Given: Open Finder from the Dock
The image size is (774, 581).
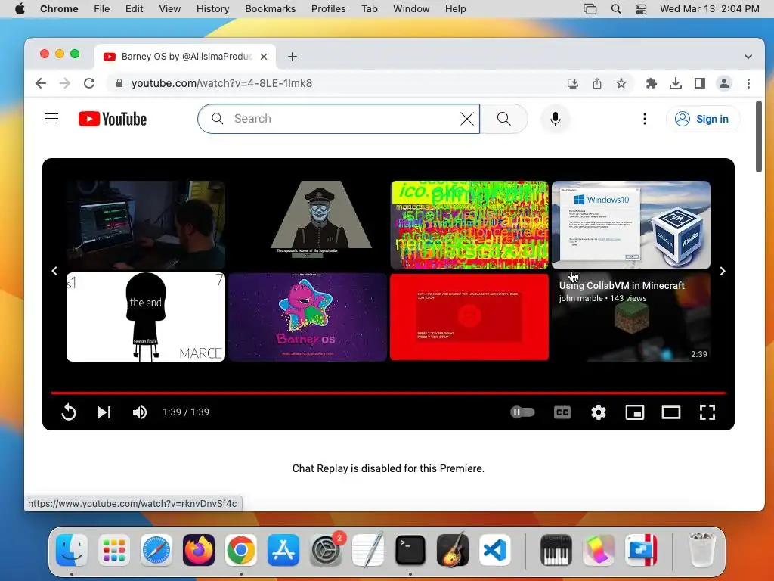Looking at the screenshot, I should (x=72, y=550).
